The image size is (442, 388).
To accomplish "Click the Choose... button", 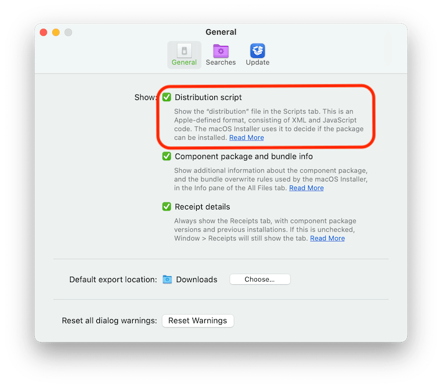I will (260, 279).
